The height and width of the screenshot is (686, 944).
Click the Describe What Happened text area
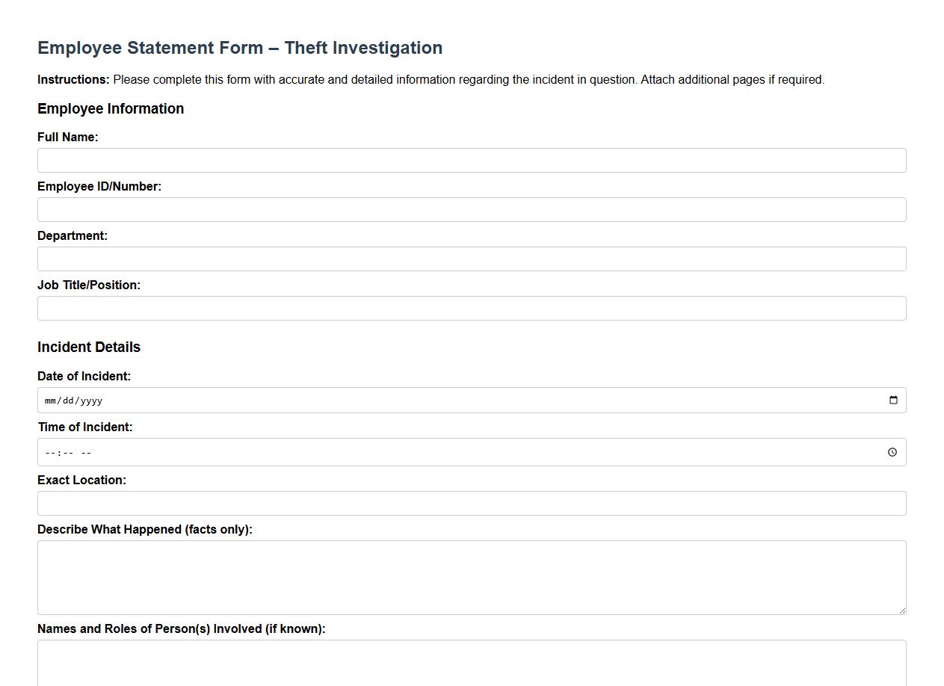[x=471, y=575]
